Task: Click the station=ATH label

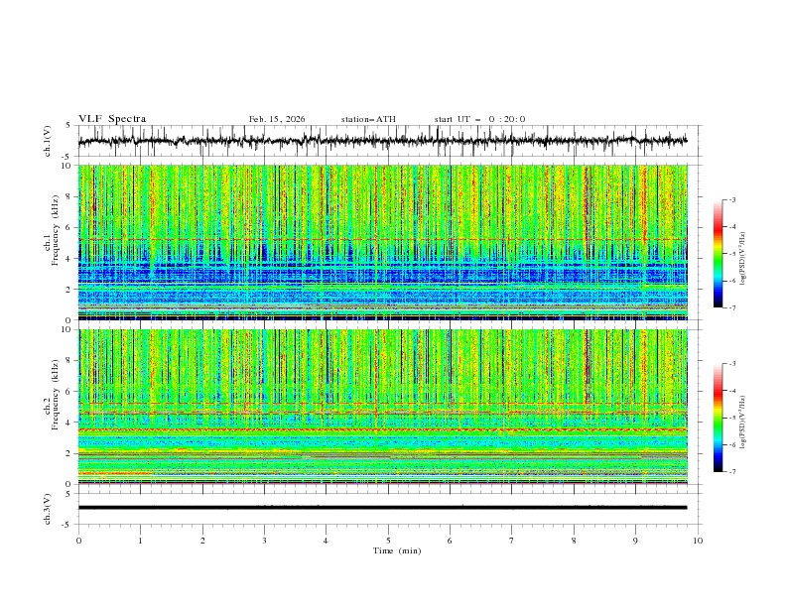Action: (x=368, y=119)
